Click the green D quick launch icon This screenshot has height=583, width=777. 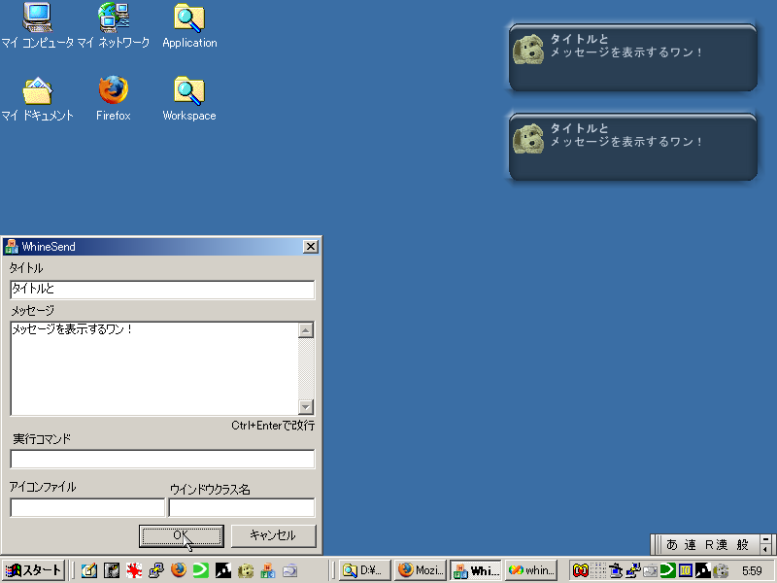[x=201, y=570]
